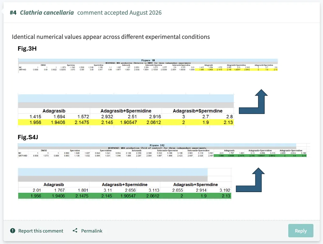
Task: Click value 1.90547 in the yellow row
Action: pyautogui.click(x=129, y=122)
